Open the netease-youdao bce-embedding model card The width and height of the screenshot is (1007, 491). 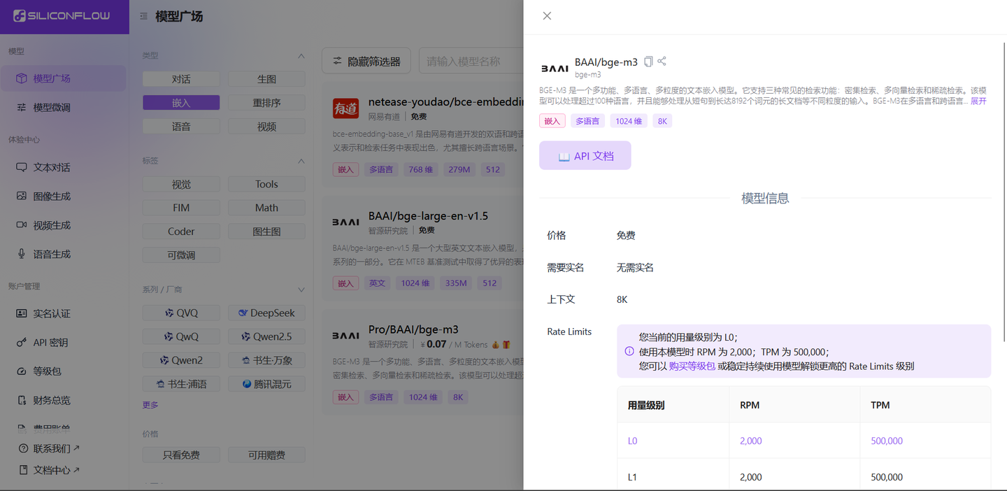pos(423,135)
